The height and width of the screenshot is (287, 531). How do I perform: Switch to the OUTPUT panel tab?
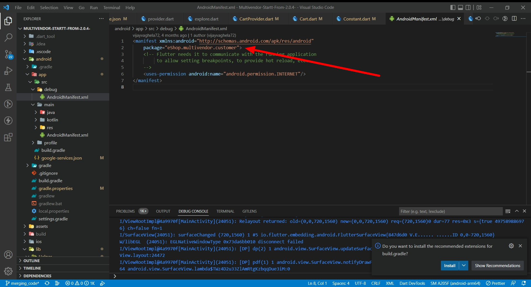pos(163,211)
